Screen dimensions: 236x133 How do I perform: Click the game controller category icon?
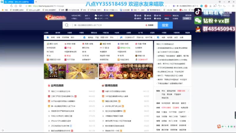[x=121, y=38]
